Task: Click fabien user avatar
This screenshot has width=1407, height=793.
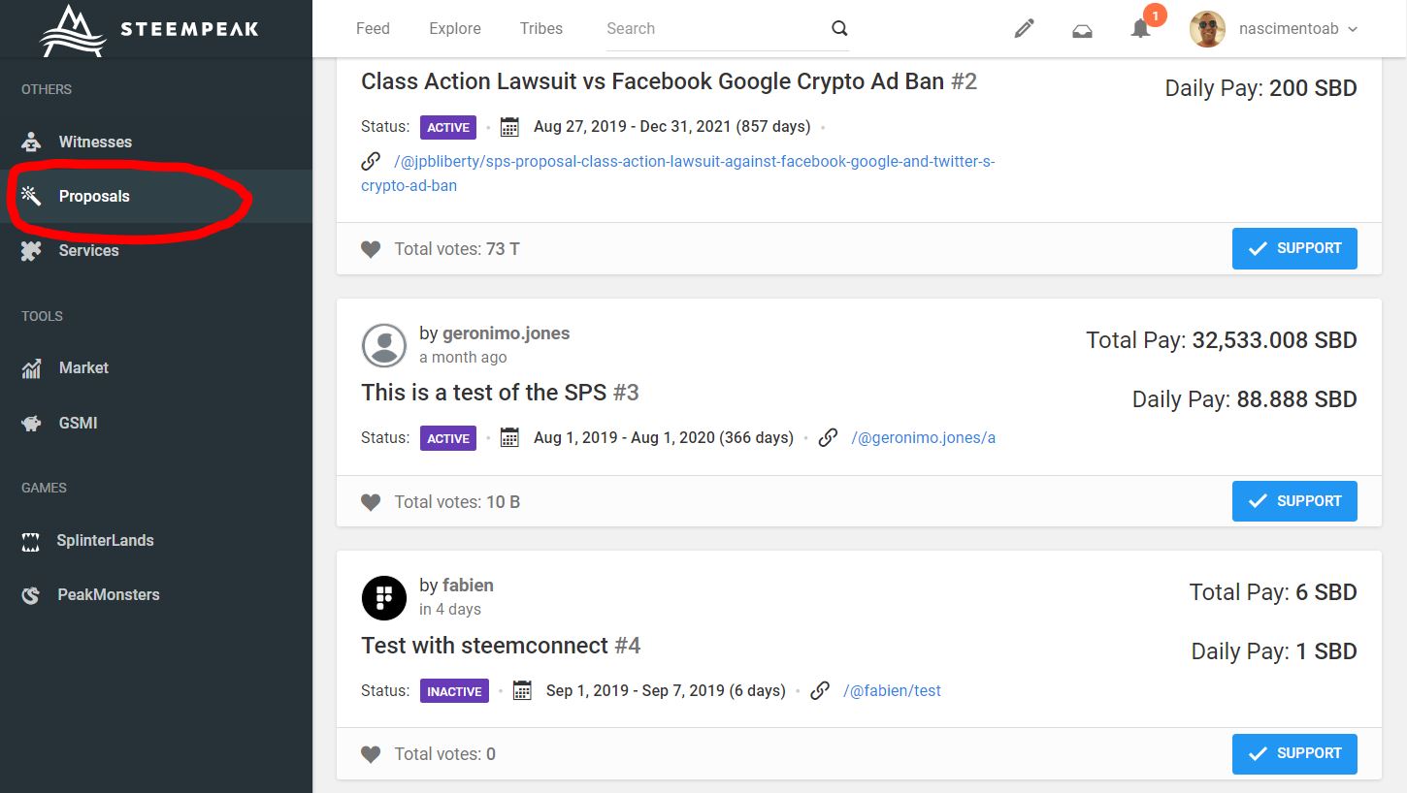Action: pos(384,597)
